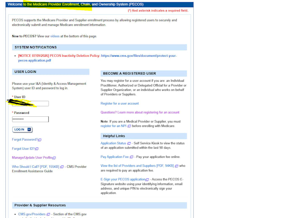285x218 pixels.
Task: Click the User ID field label
Action: [x=20, y=97]
